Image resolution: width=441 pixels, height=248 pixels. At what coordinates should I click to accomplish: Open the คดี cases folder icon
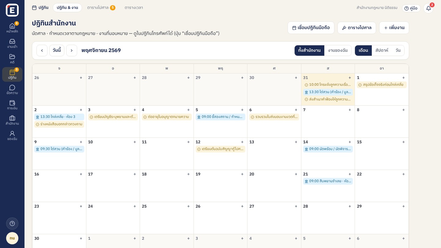12,59
